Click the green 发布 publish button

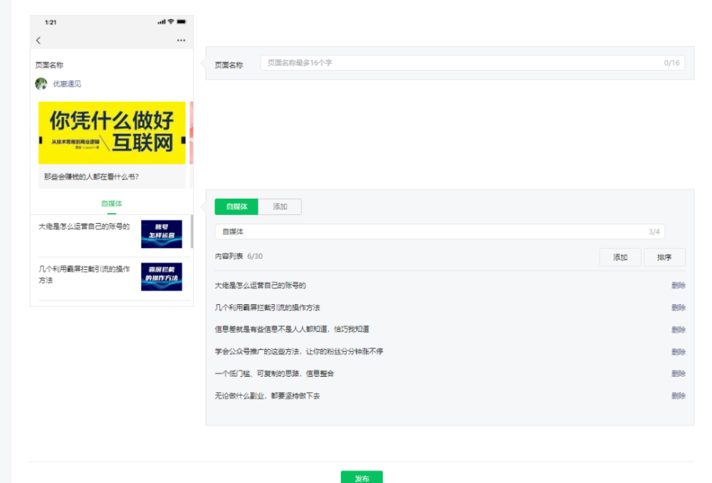pos(362,477)
